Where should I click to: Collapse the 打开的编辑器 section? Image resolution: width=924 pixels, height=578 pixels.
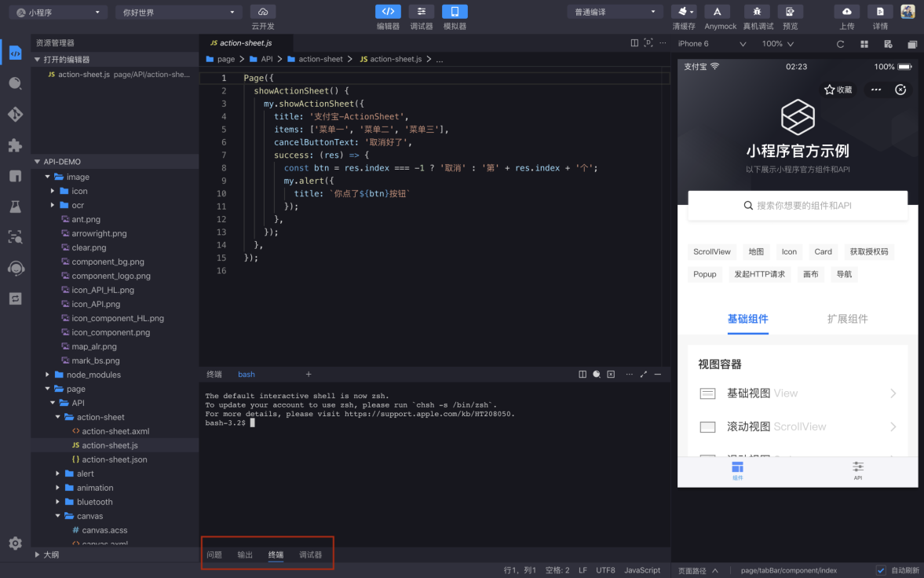click(x=115, y=60)
